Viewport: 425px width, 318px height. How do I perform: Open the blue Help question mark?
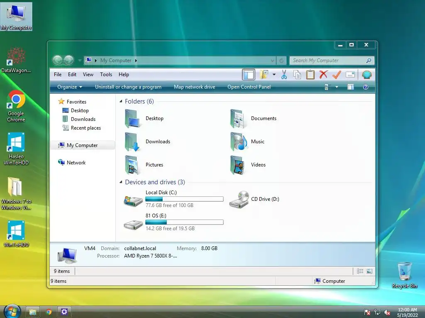click(366, 87)
